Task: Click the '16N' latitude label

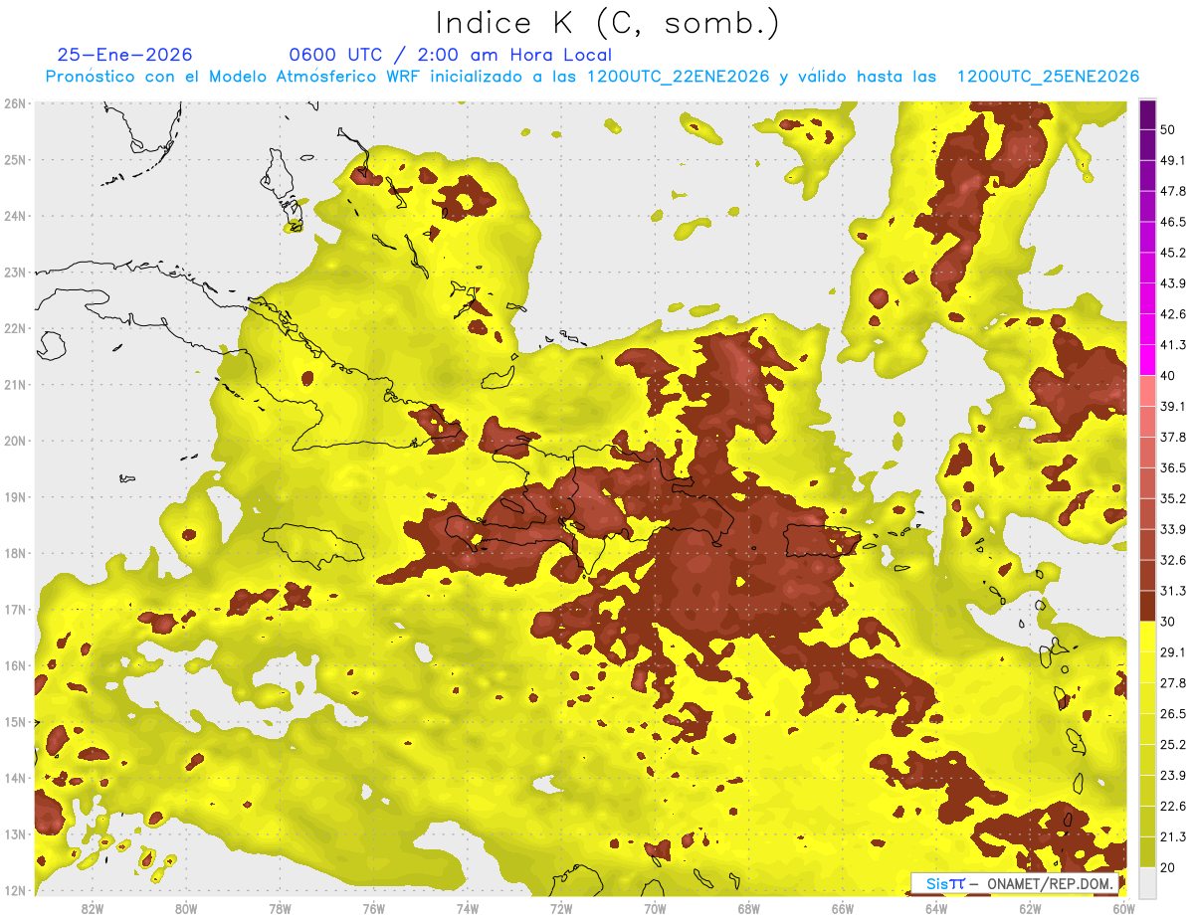Action: [x=15, y=665]
